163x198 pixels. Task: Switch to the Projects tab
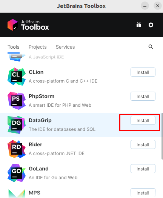(37, 47)
